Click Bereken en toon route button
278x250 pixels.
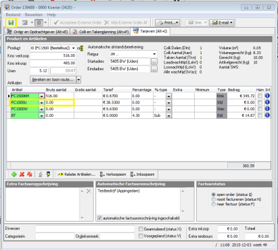pyautogui.click(x=53, y=80)
